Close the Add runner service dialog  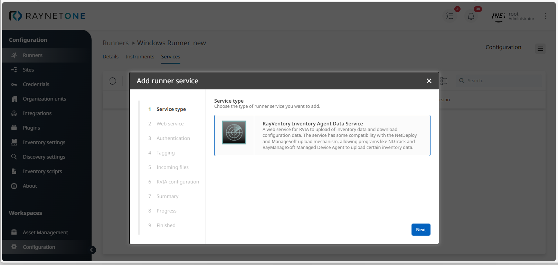tap(429, 81)
